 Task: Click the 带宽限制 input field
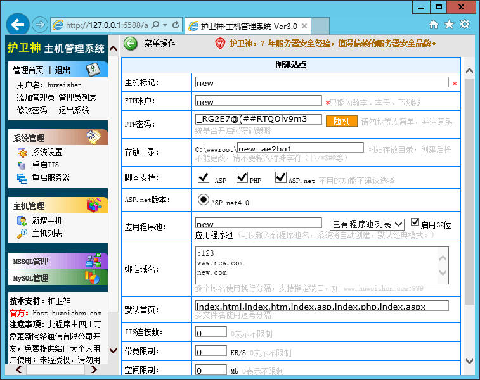coord(211,351)
